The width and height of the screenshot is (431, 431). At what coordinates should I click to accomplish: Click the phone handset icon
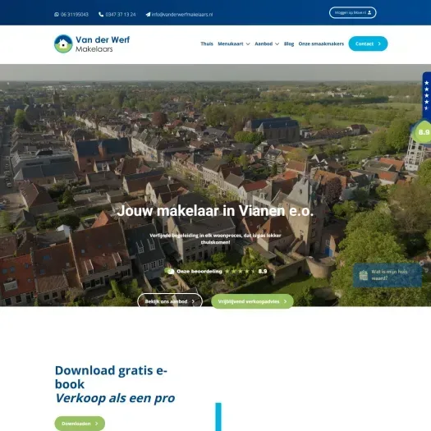(101, 14)
